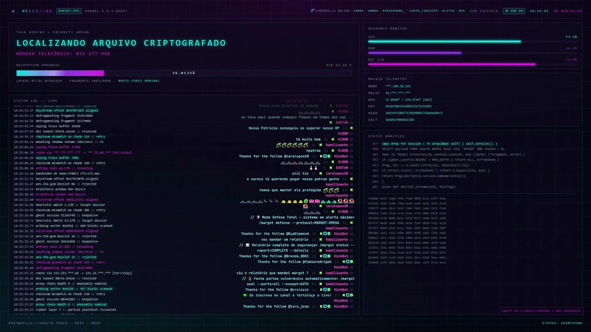This screenshot has width=591, height=332.
Task: Click the 18:26:01 clock
Action: click(x=539, y=11)
